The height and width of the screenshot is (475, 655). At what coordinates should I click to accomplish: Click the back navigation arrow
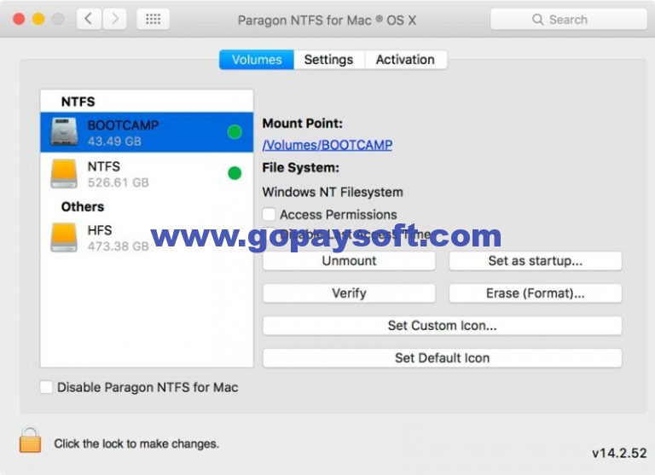pyautogui.click(x=89, y=19)
